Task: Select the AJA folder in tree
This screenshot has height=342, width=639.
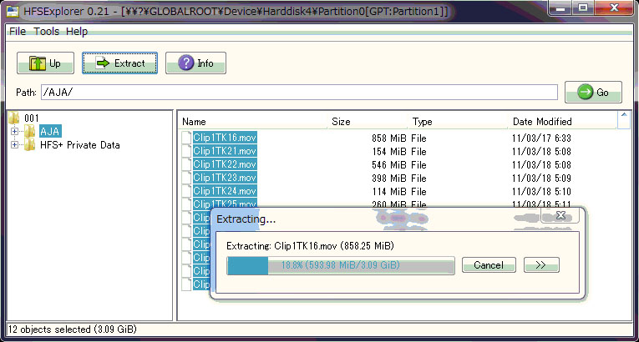Action: pos(50,132)
